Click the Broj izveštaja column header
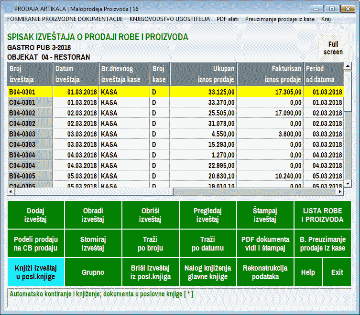 point(30,74)
